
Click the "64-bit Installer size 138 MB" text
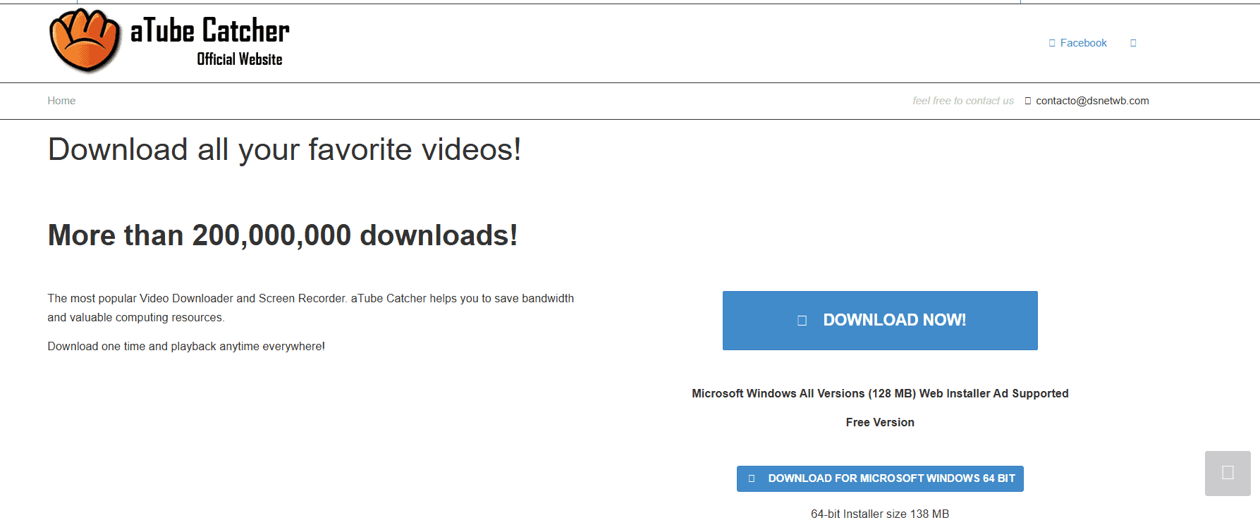880,514
